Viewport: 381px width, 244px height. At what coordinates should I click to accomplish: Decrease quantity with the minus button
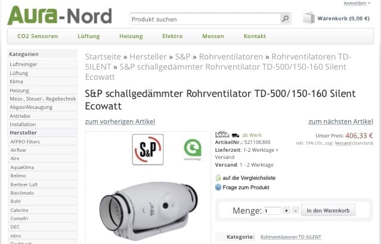point(296,211)
